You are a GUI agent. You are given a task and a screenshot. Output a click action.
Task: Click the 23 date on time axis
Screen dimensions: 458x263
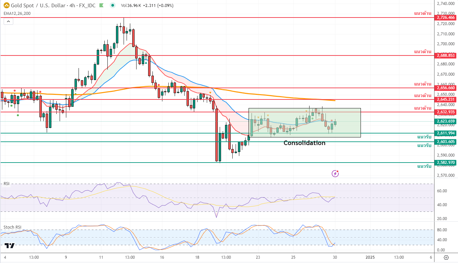(258, 257)
